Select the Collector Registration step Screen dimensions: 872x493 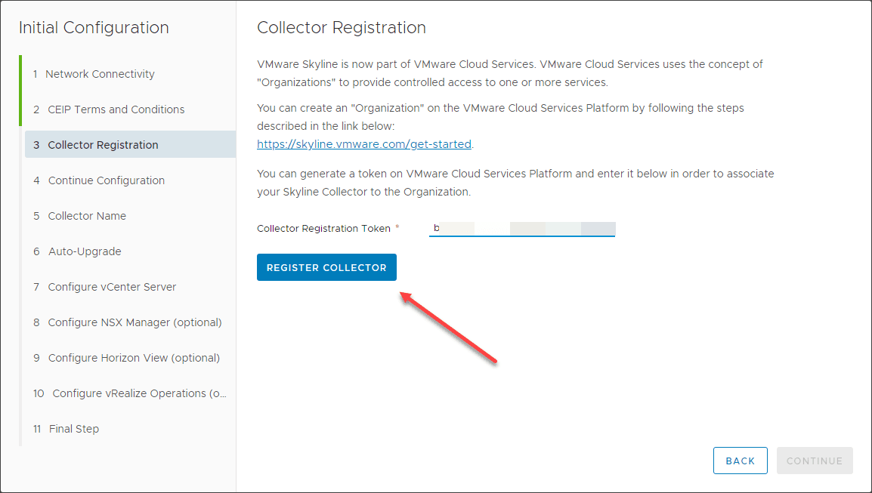(x=104, y=144)
